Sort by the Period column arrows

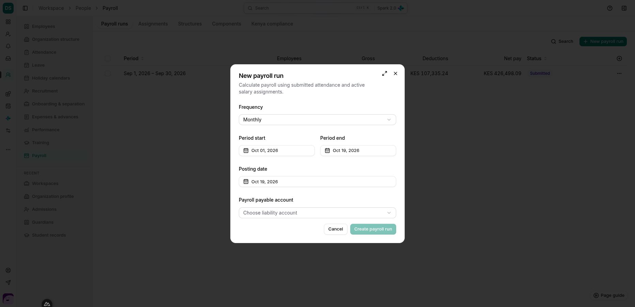click(x=142, y=58)
